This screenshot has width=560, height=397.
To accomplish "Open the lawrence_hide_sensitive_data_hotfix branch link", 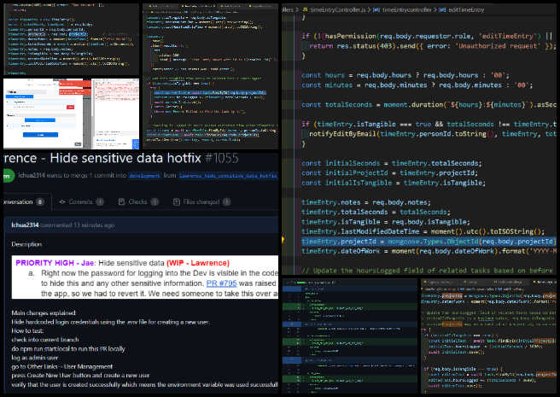I will click(229, 176).
